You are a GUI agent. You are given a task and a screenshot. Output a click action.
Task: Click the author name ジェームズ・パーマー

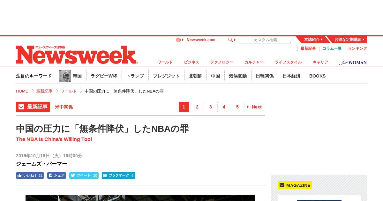(x=41, y=164)
